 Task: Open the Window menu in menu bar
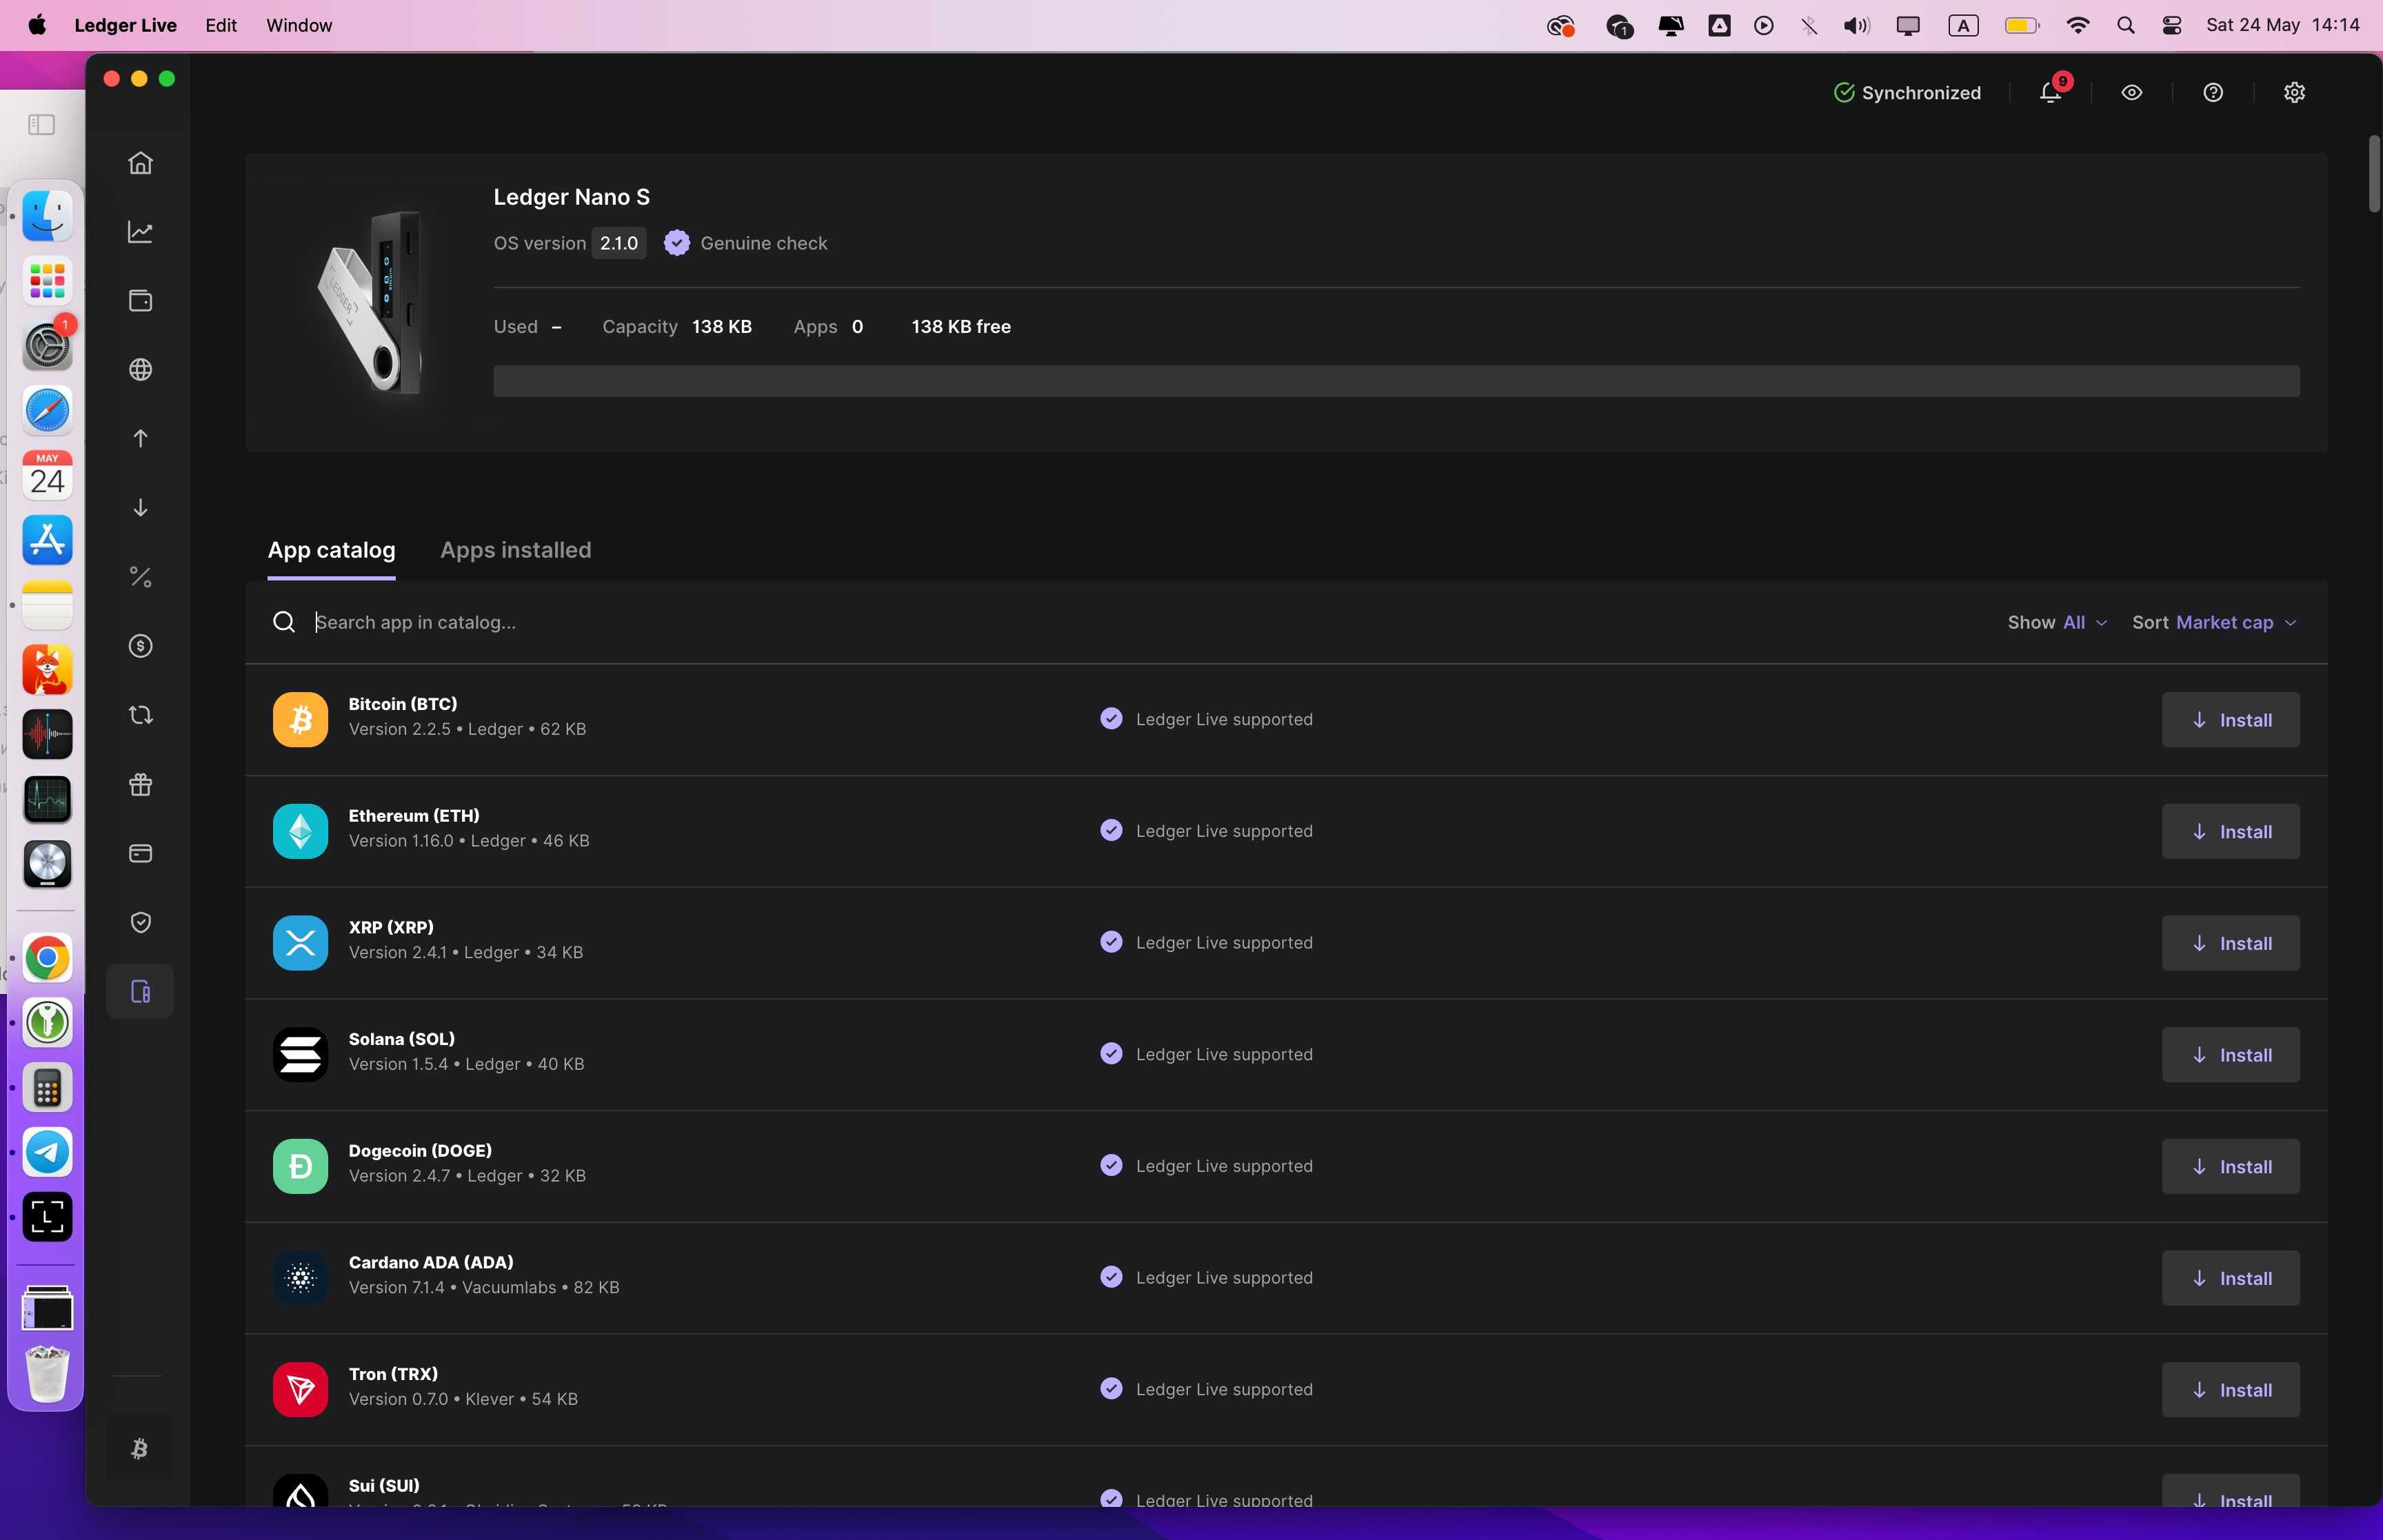pos(299,25)
